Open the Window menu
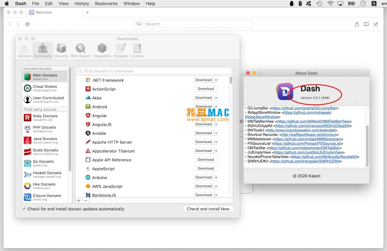 coord(132,3)
